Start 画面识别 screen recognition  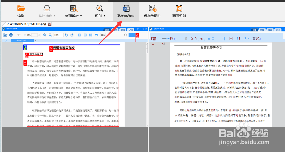coord(179,11)
